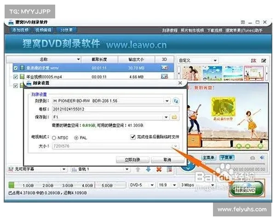Click the audio track icon beside 音轨 1
The width and height of the screenshot is (276, 221).
74,169
